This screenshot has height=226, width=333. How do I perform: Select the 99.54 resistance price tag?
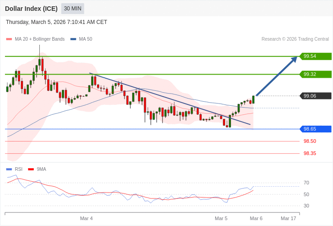315,56
